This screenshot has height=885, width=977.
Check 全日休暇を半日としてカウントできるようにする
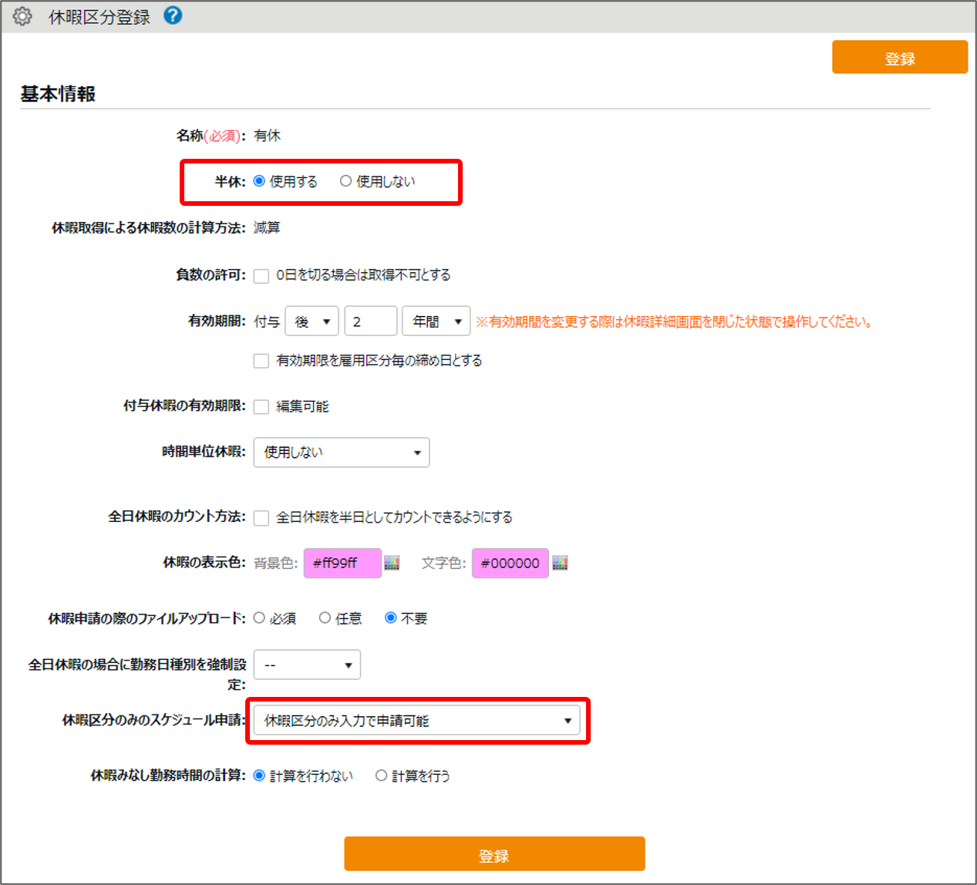point(261,517)
